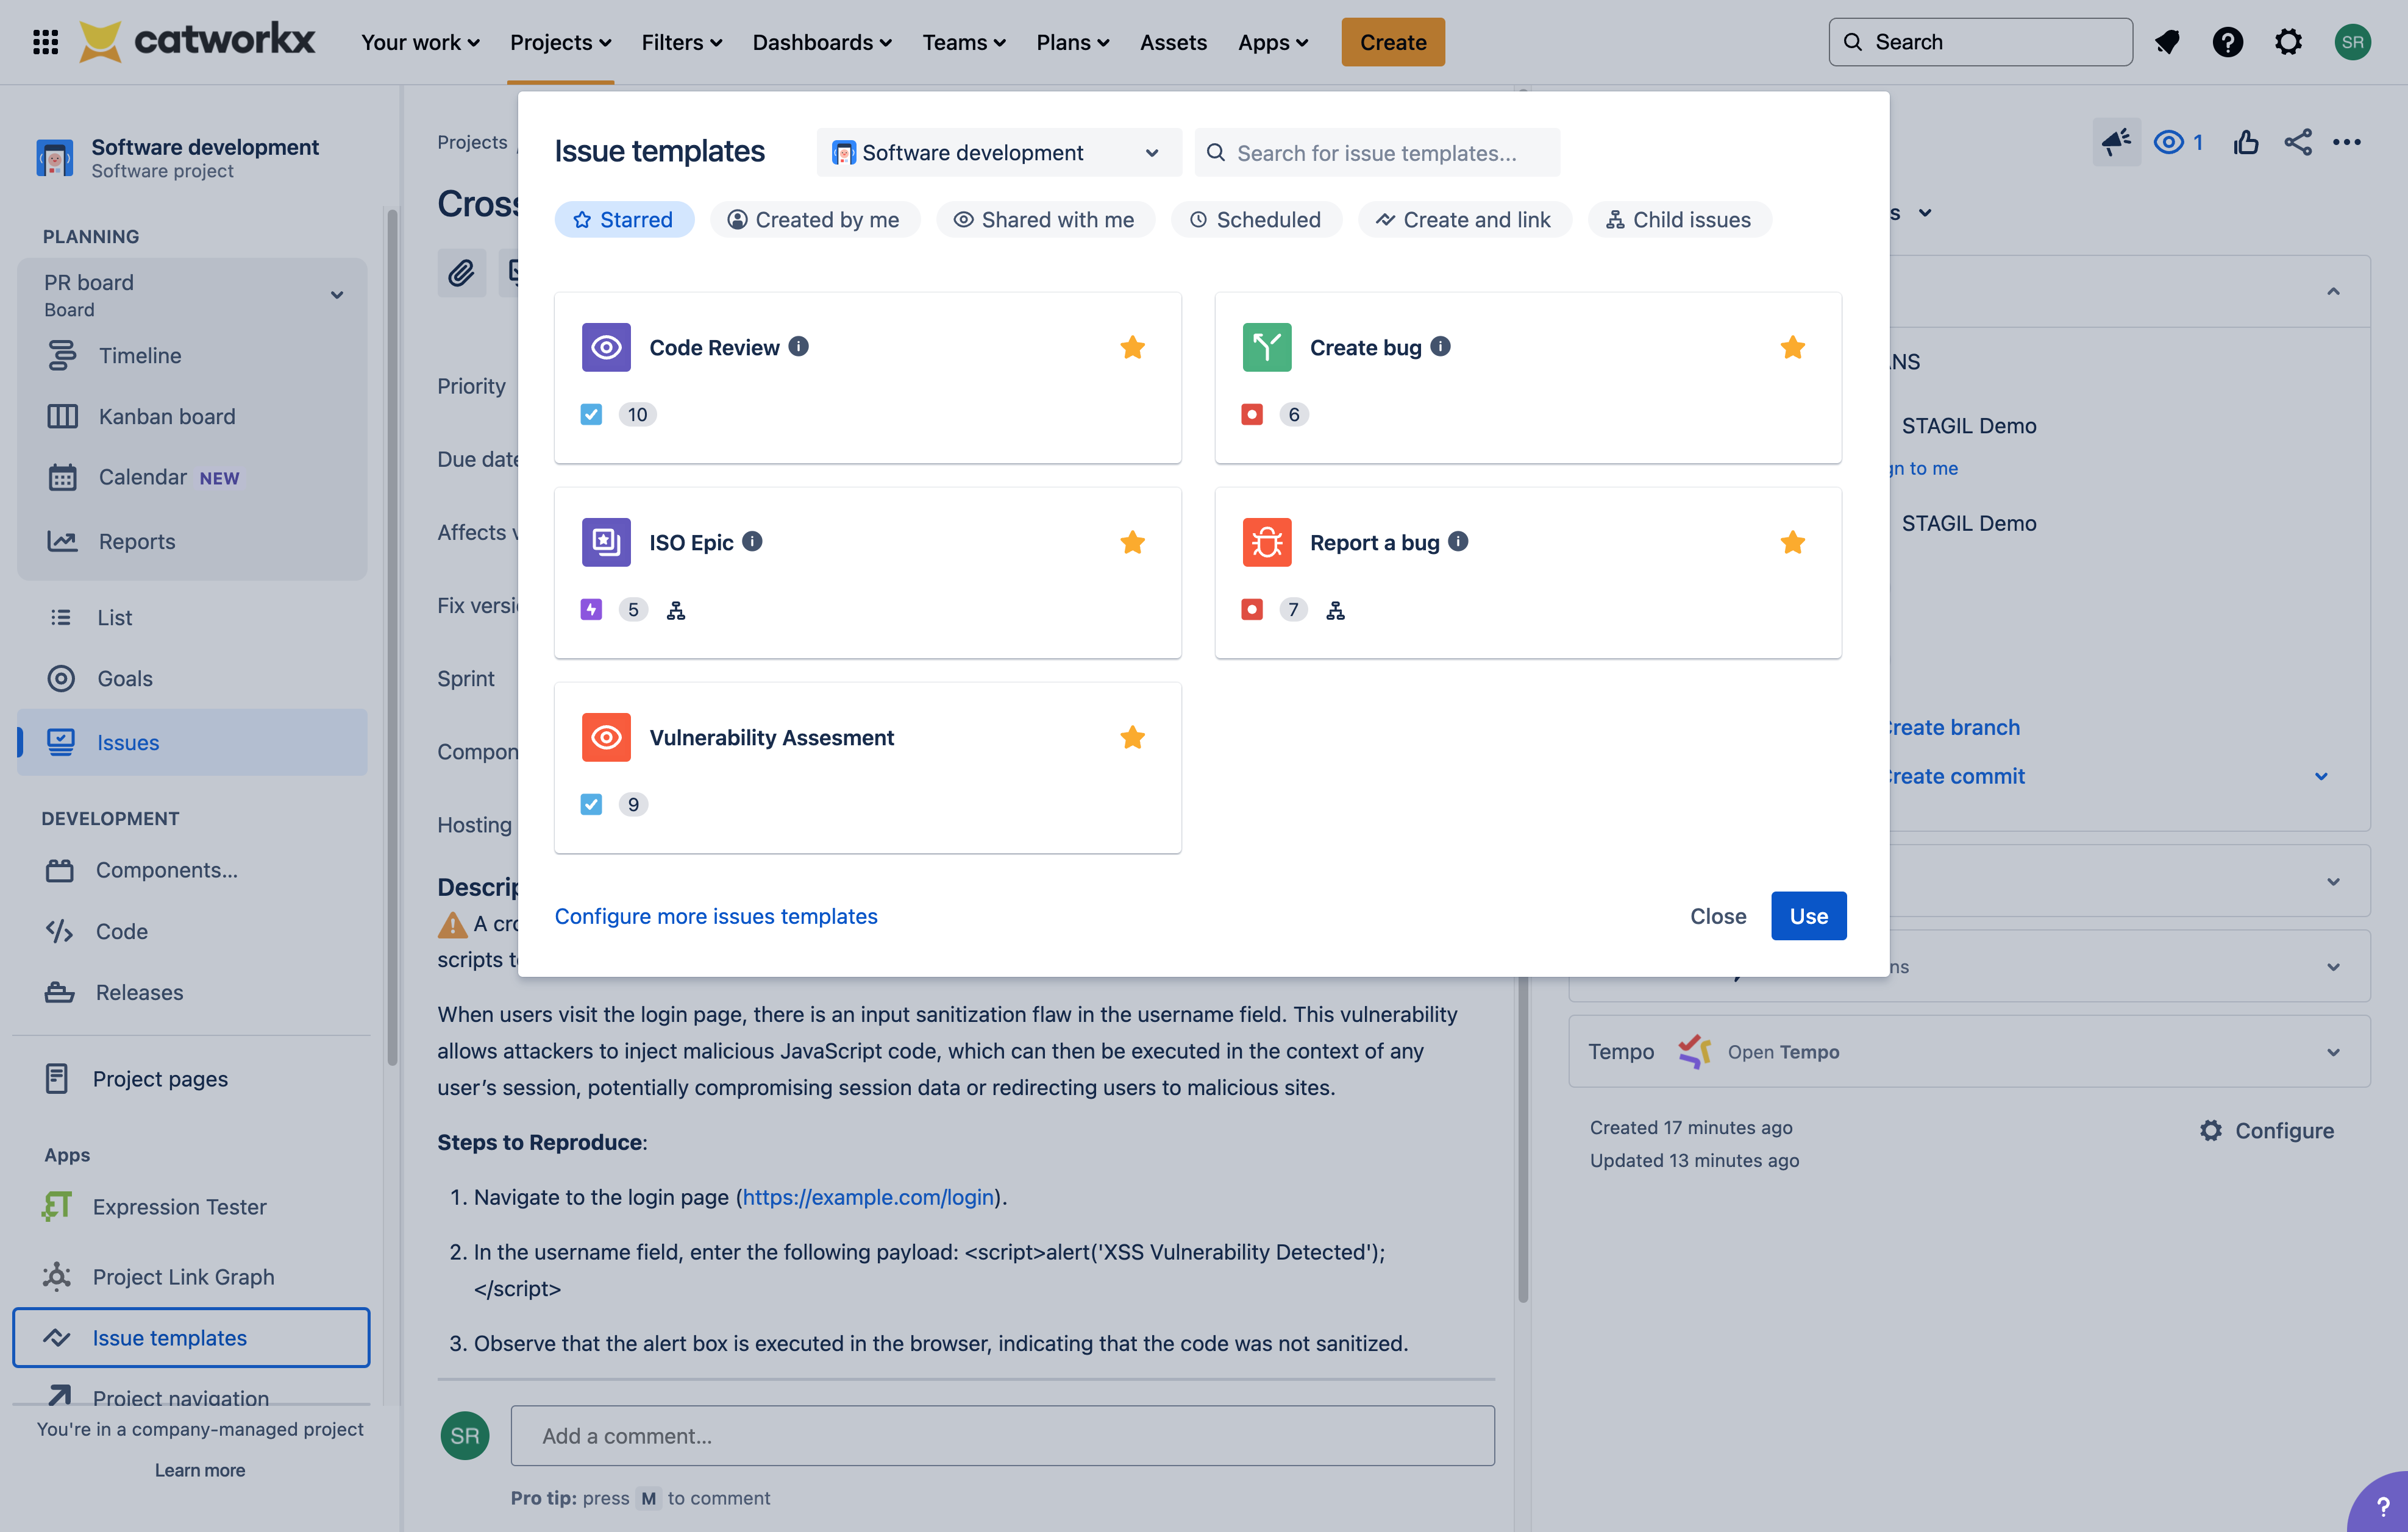2408x1532 pixels.
Task: Click the Create bug template icon
Action: point(1266,347)
